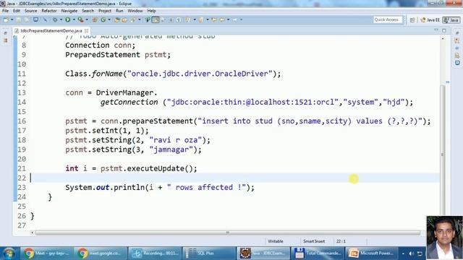Screen dimensions: 463x260
Task: Open the Source menu
Action: click(x=30, y=11)
